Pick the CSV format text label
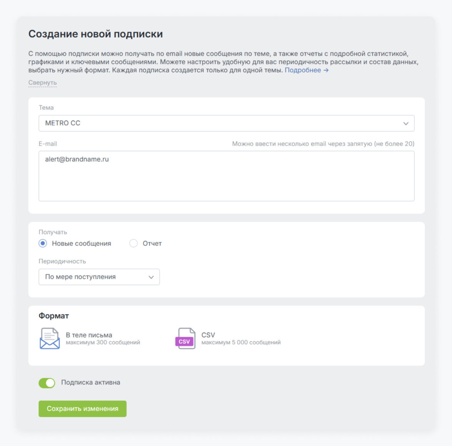The width and height of the screenshot is (452, 446). 208,335
